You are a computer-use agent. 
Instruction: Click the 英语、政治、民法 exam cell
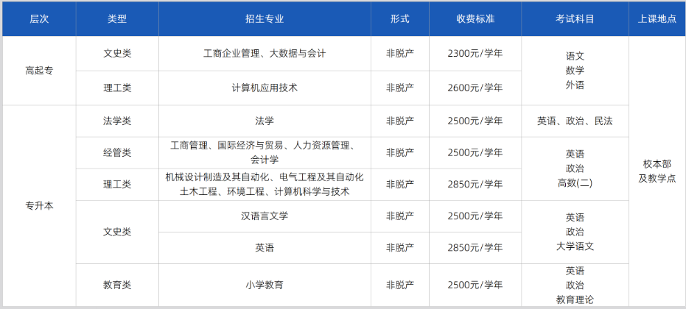[x=575, y=121]
